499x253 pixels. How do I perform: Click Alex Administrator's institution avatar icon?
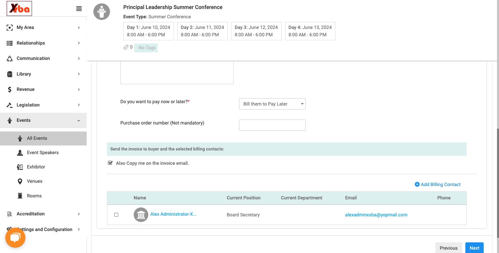tap(141, 215)
